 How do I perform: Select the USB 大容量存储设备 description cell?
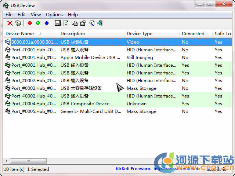[81, 88]
